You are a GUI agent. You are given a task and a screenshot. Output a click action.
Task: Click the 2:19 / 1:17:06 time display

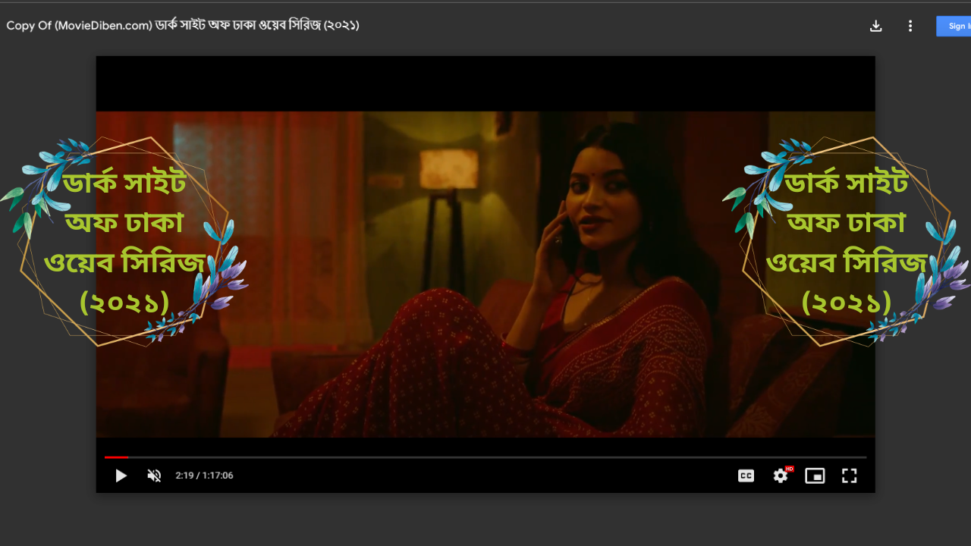204,475
